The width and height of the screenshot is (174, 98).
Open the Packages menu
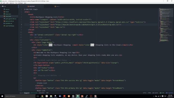point(21,3)
